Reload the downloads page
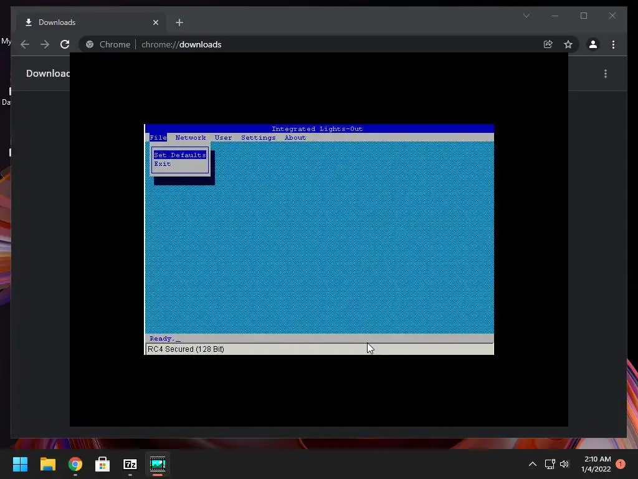Viewport: 638px width, 479px height. point(65,44)
